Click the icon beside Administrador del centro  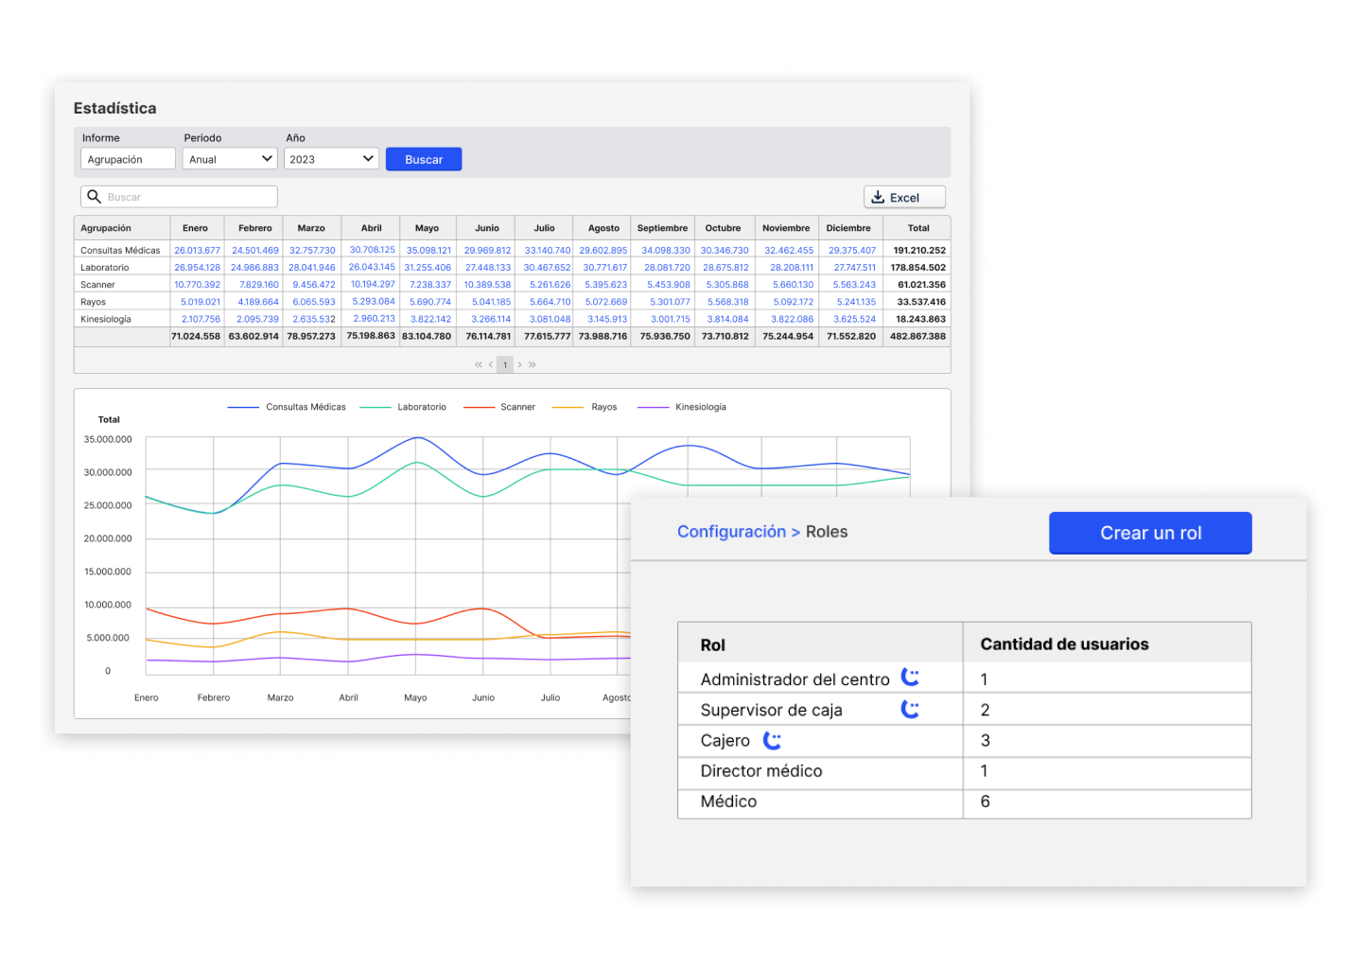[x=910, y=678]
